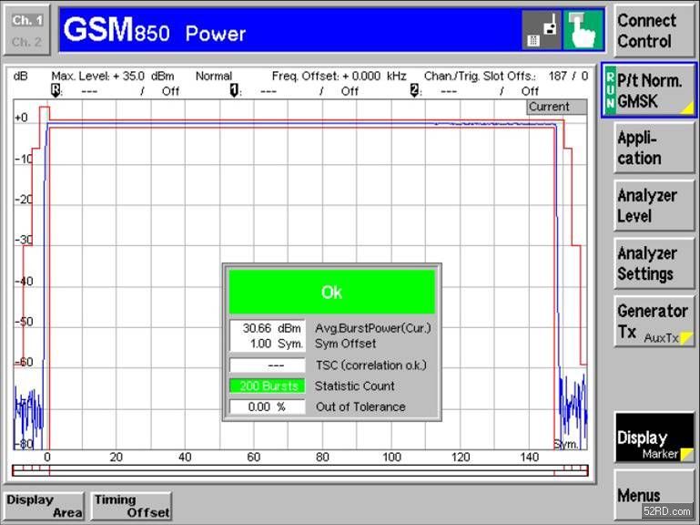
Task: Click the Statistic Count label
Action: 355,386
